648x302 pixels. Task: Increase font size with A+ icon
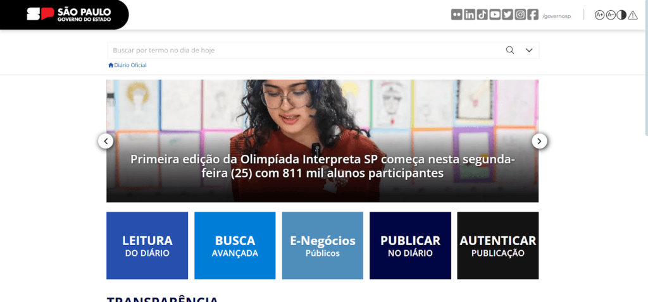tap(599, 15)
